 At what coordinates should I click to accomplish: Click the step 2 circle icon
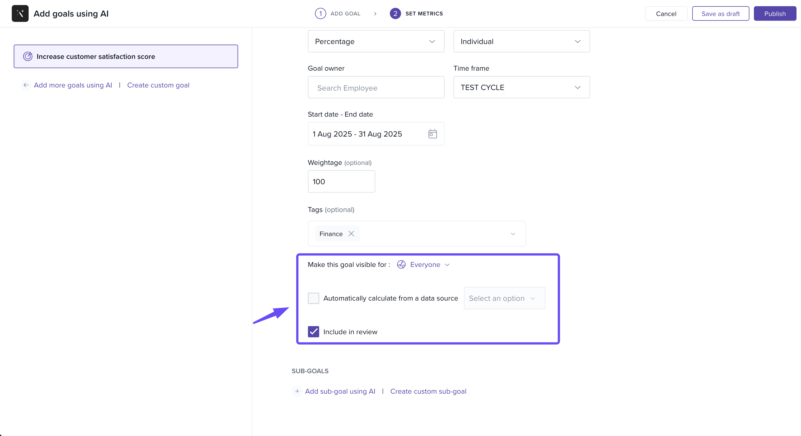(x=395, y=13)
